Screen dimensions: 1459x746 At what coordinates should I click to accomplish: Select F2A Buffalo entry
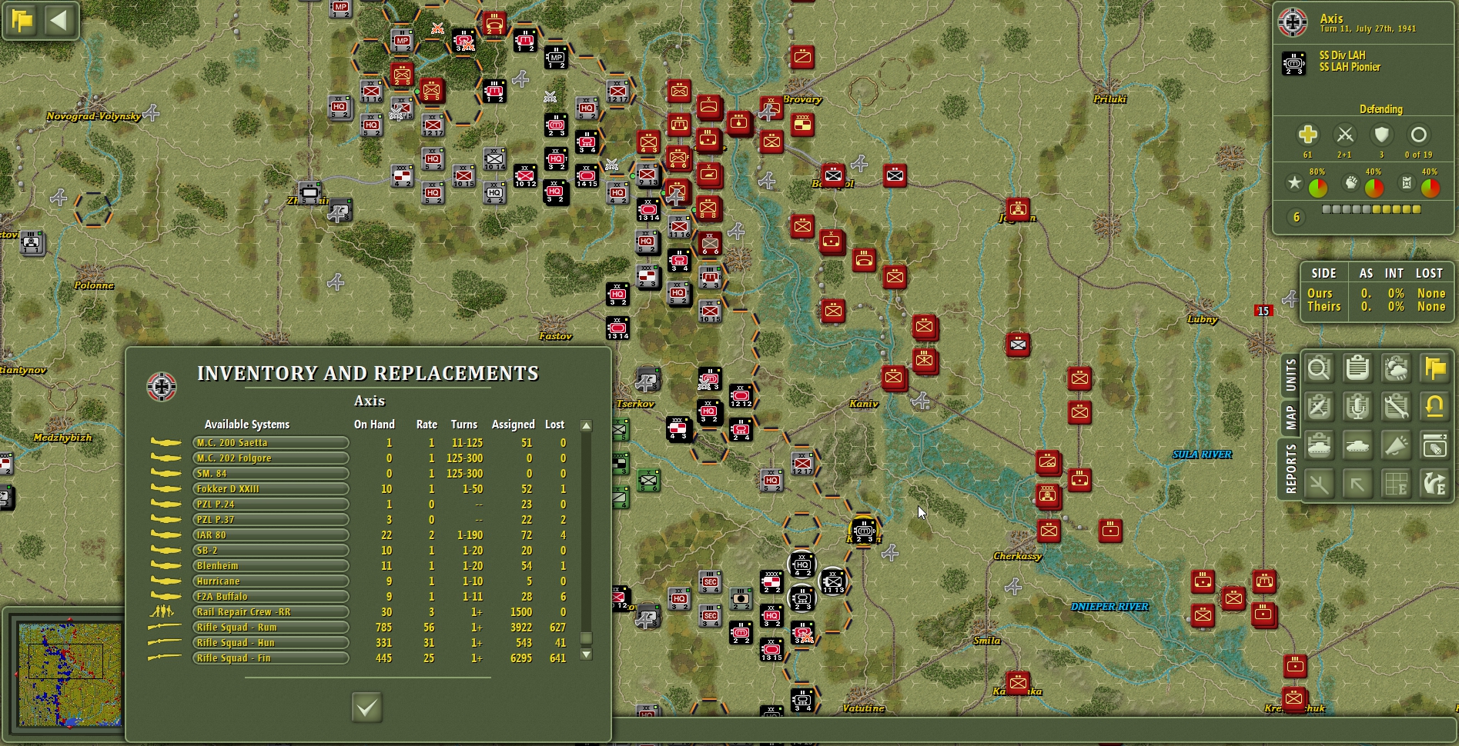pyautogui.click(x=270, y=597)
